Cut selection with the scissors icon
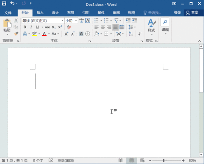Screen dimensions: 204x164 click(16, 20)
